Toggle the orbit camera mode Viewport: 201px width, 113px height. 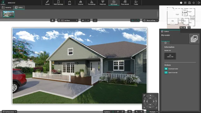point(118,112)
